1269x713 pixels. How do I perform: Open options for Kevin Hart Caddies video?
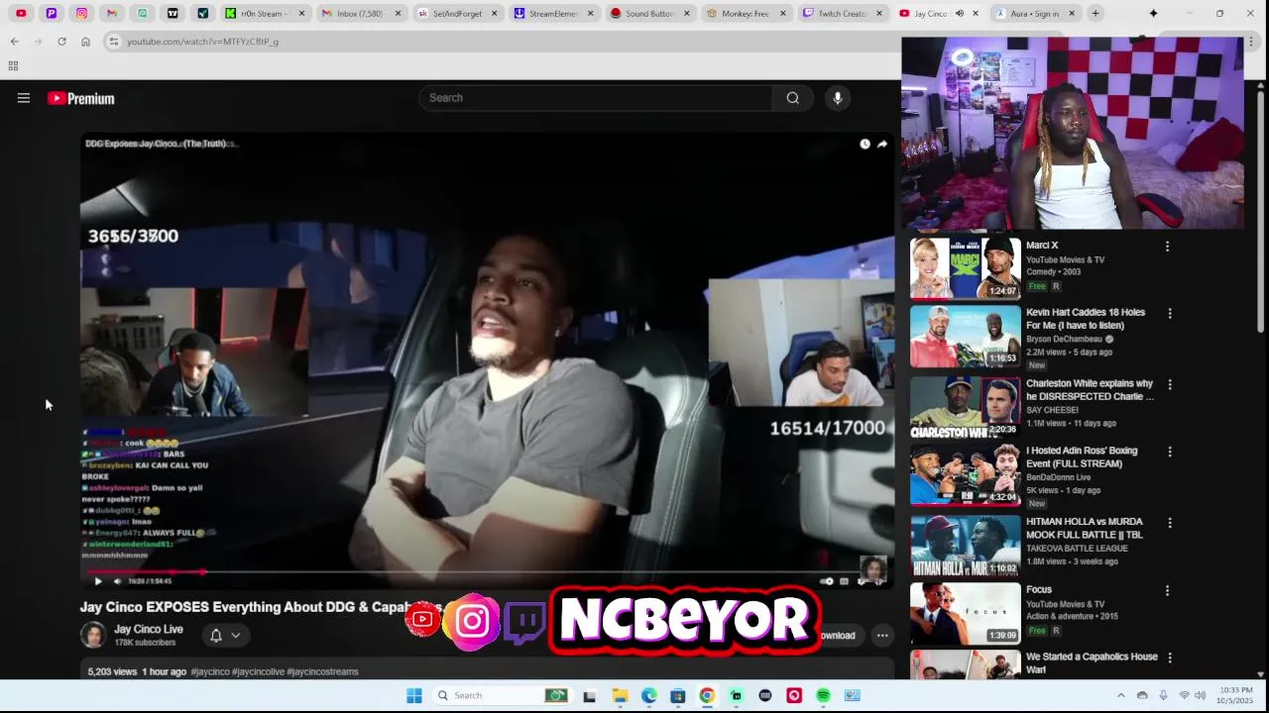click(1170, 313)
